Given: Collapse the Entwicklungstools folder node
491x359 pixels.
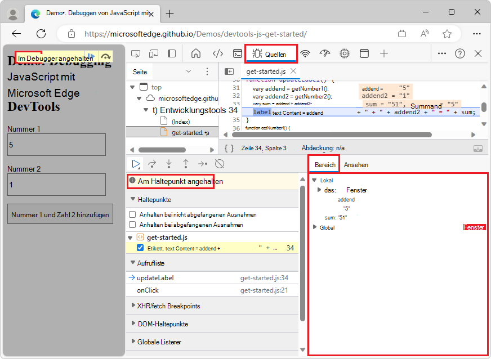Looking at the screenshot, I should click(146, 110).
